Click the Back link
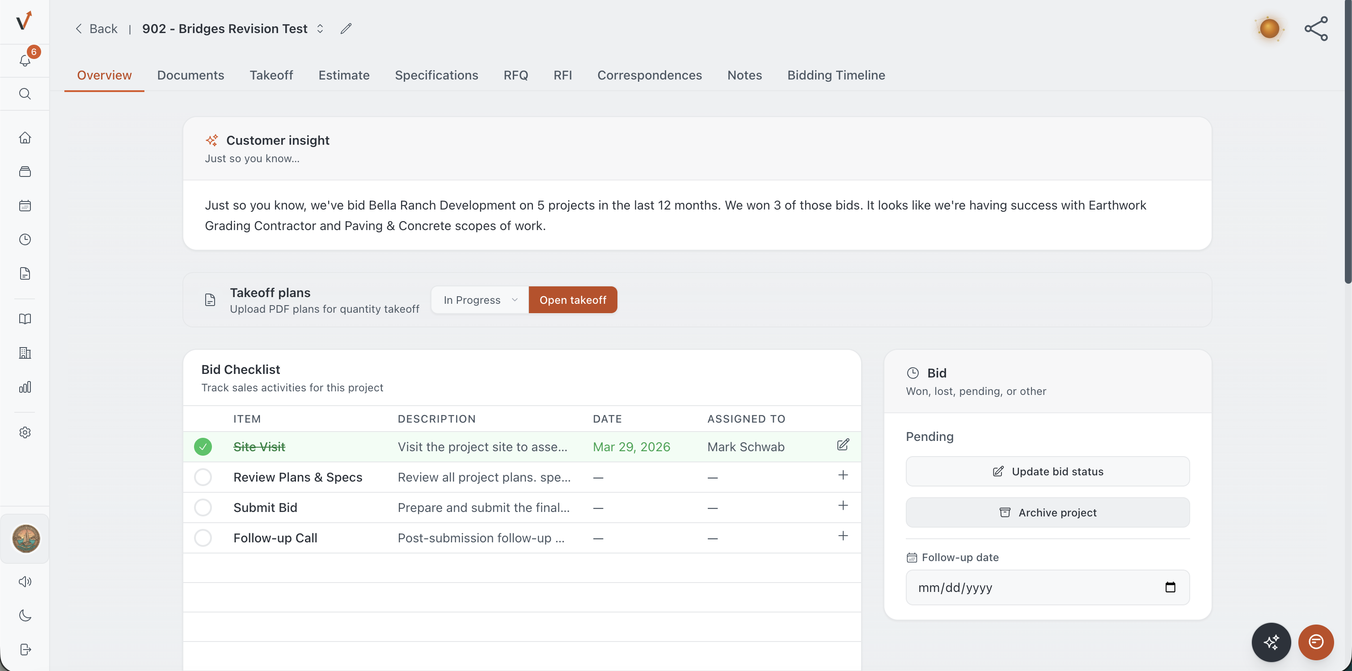Image resolution: width=1352 pixels, height=671 pixels. tap(96, 28)
